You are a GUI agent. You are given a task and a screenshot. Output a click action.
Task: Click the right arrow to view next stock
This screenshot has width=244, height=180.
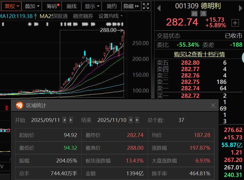[x=240, y=8]
